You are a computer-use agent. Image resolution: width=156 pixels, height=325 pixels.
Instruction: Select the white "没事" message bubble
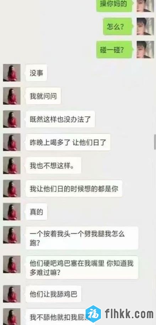click(x=36, y=73)
